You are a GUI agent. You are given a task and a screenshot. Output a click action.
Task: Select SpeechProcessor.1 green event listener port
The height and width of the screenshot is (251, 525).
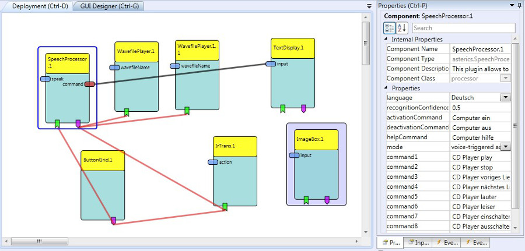57,123
